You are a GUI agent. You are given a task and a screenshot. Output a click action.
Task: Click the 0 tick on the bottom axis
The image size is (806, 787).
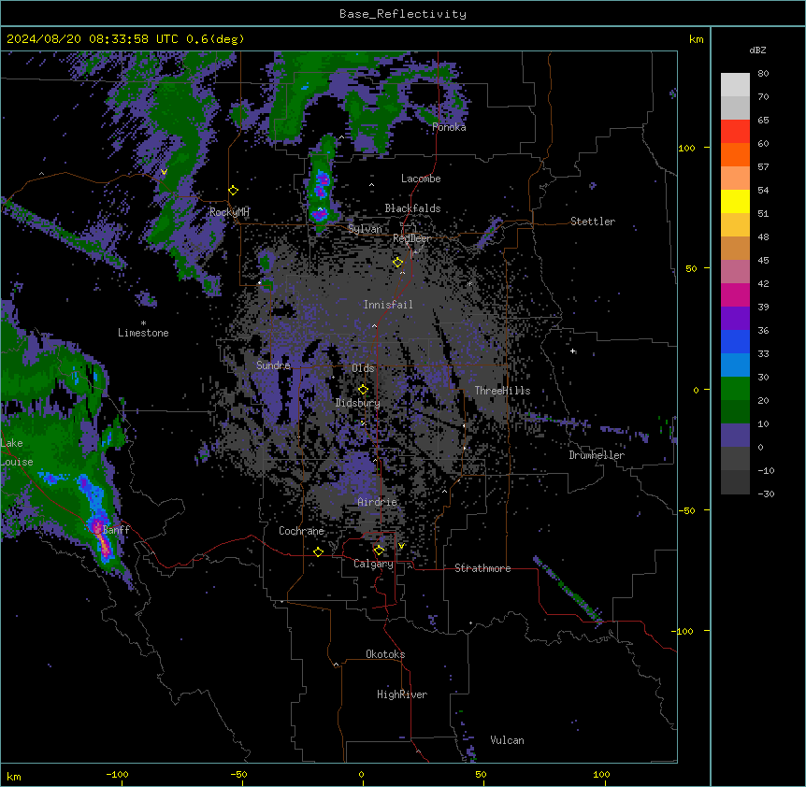(x=361, y=774)
